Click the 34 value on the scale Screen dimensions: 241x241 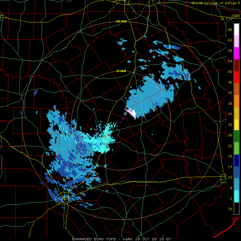230,114
